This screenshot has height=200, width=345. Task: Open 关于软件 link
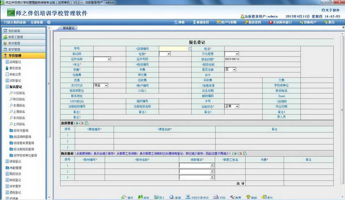tap(330, 10)
